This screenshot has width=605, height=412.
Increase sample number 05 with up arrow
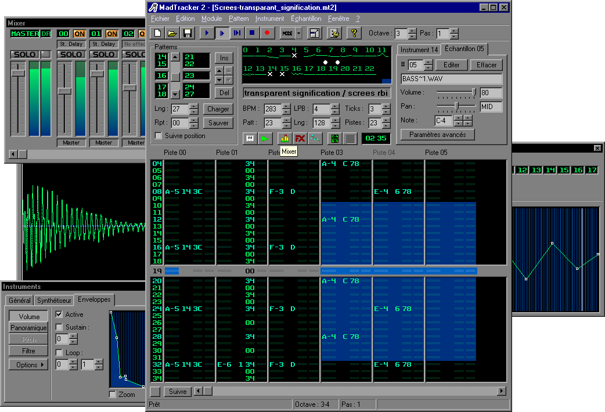(x=428, y=62)
